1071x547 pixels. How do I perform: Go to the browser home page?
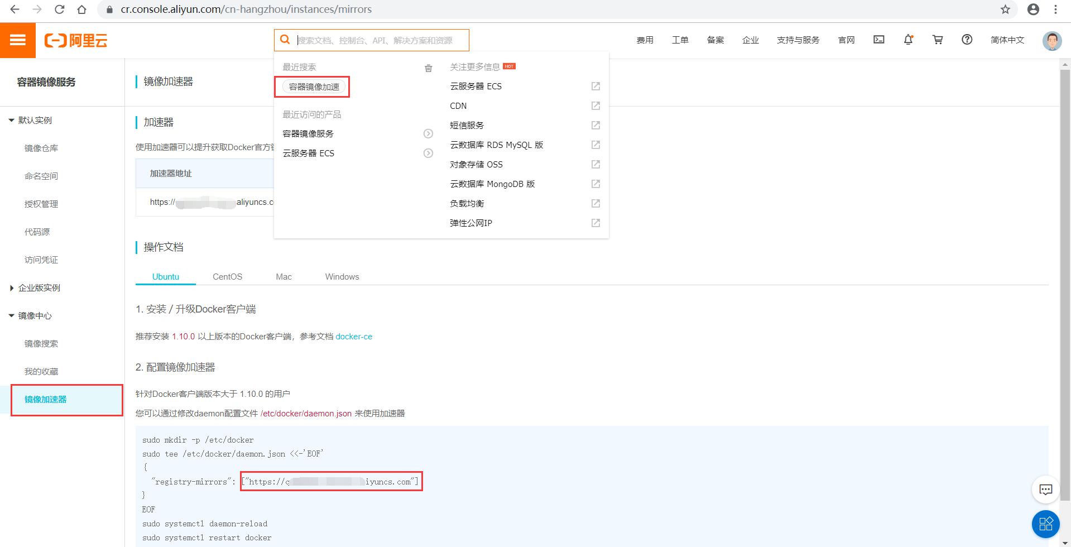[x=82, y=9]
